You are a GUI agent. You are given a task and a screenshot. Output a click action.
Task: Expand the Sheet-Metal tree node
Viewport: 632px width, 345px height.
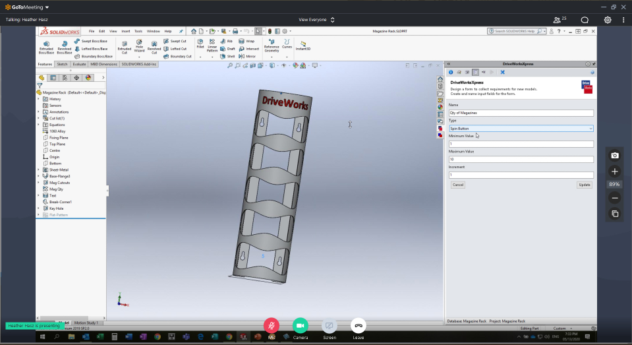(39, 170)
